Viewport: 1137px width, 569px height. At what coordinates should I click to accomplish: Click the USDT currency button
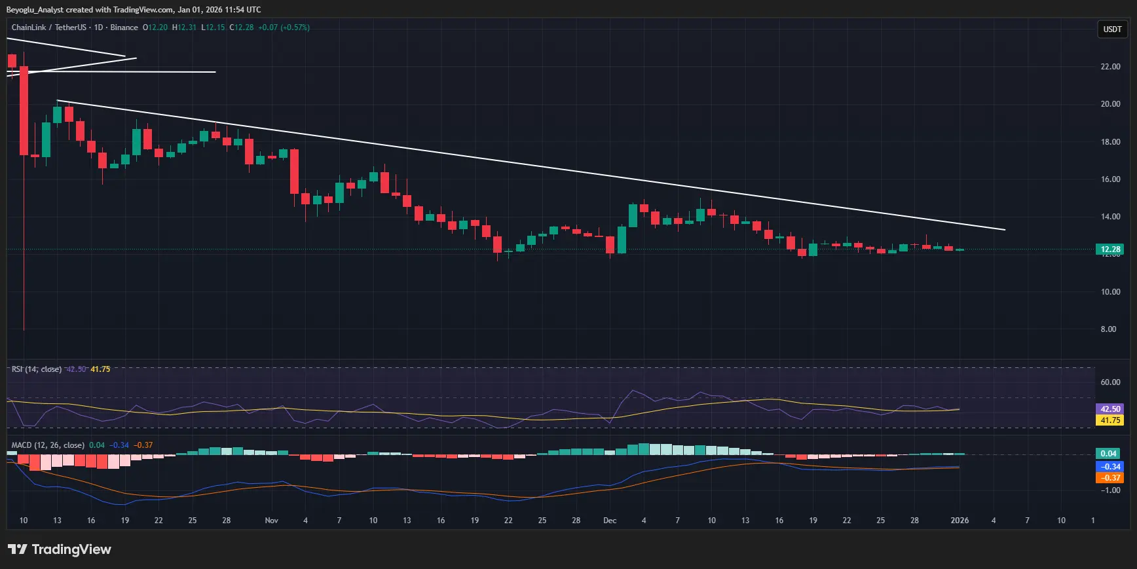[x=1112, y=29]
